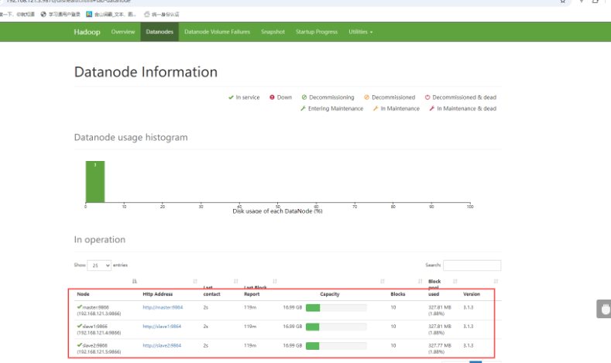Switch to the Overview tab
This screenshot has height=363, width=611.
point(122,32)
